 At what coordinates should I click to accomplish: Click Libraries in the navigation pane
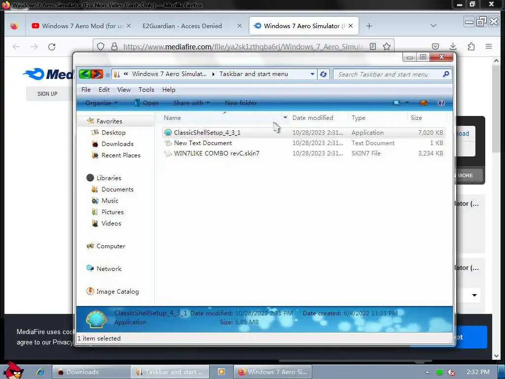point(109,178)
